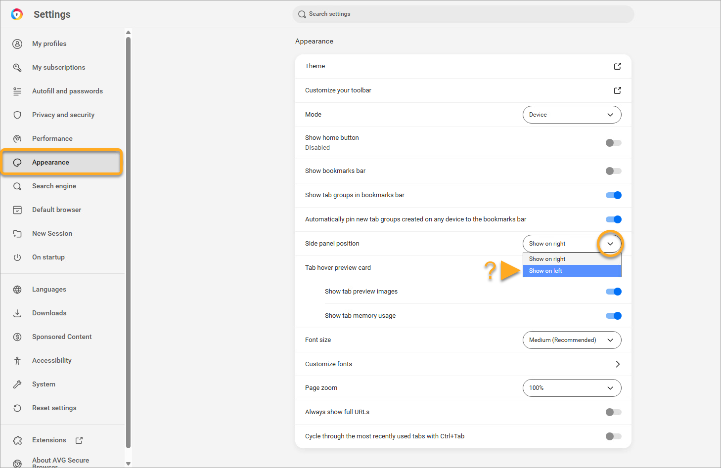Open the Customize fonts settings row
The width and height of the screenshot is (721, 468).
463,364
